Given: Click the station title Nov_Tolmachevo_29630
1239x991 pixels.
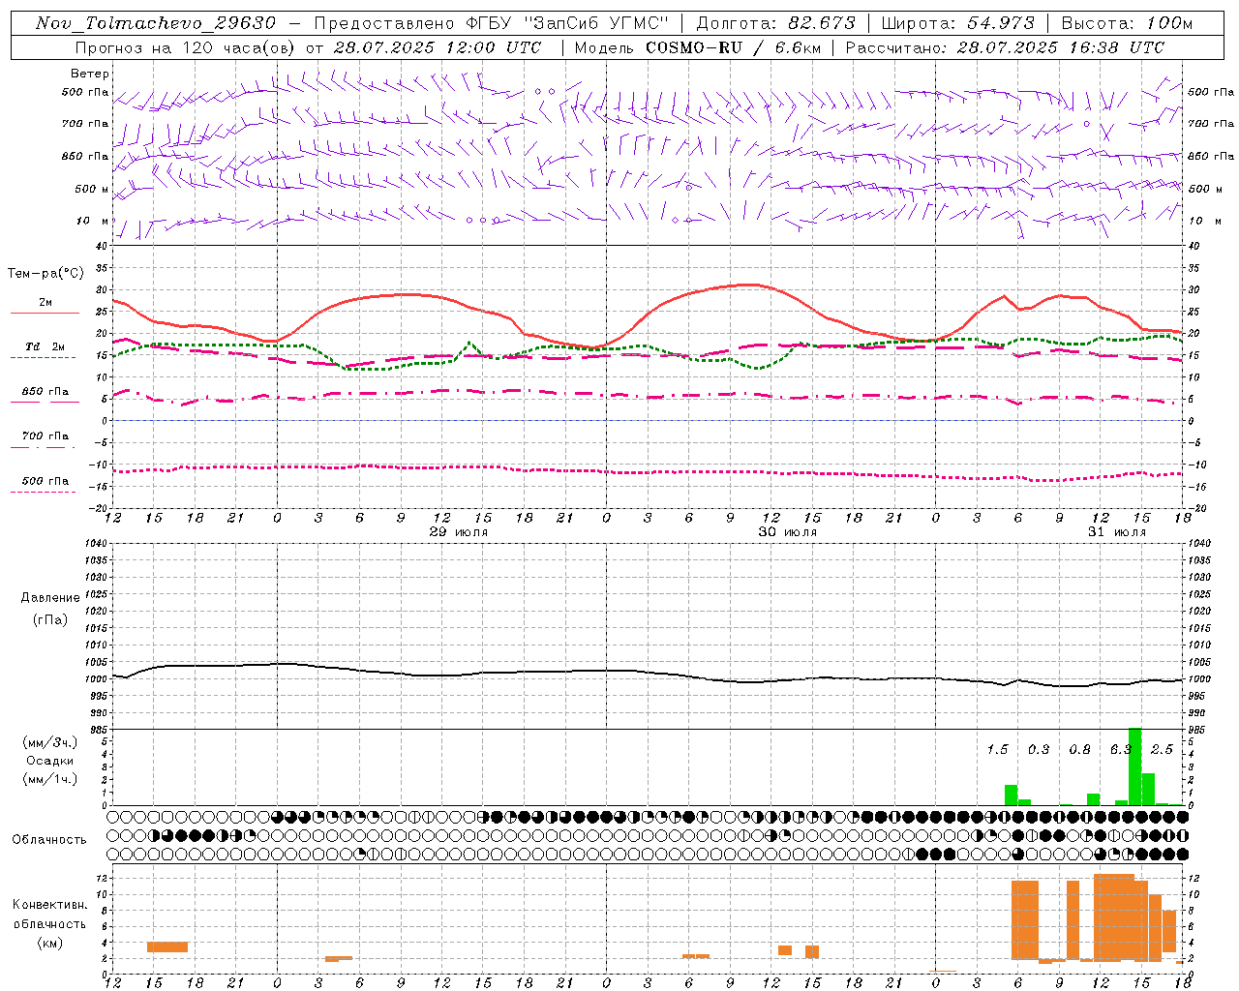Looking at the screenshot, I should pos(156,23).
